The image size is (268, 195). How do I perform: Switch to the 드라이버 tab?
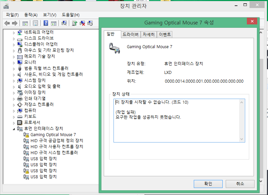tap(131, 34)
